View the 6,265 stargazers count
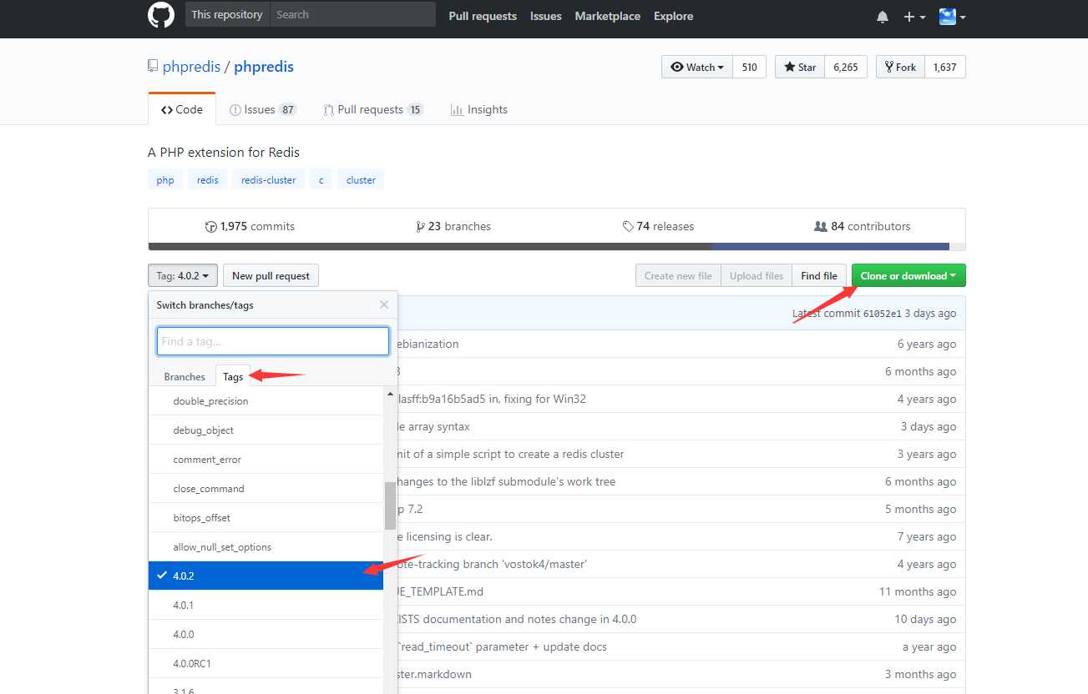 pos(846,68)
